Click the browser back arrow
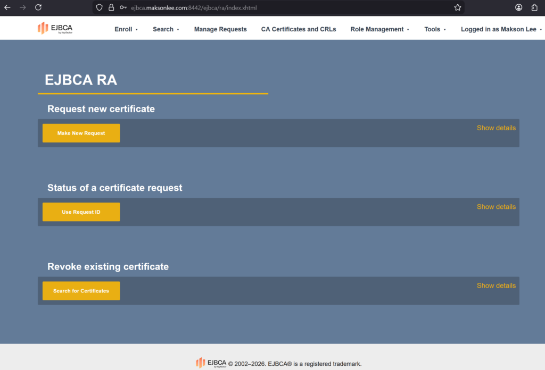545x370 pixels. [x=7, y=7]
